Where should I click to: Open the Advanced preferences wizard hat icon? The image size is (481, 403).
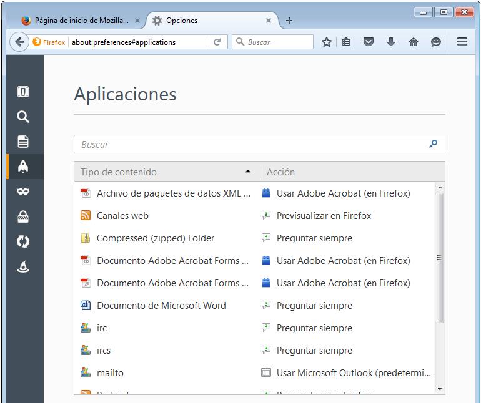(x=23, y=266)
